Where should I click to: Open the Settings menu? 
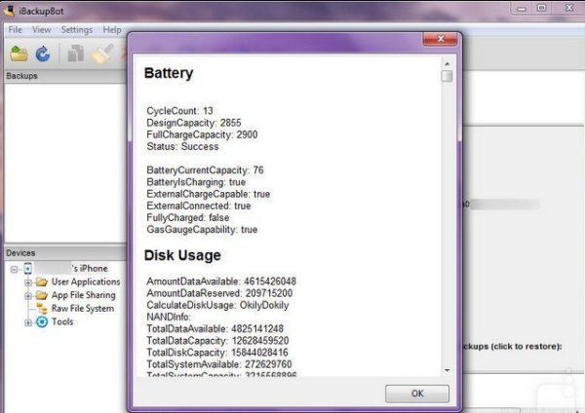77,30
